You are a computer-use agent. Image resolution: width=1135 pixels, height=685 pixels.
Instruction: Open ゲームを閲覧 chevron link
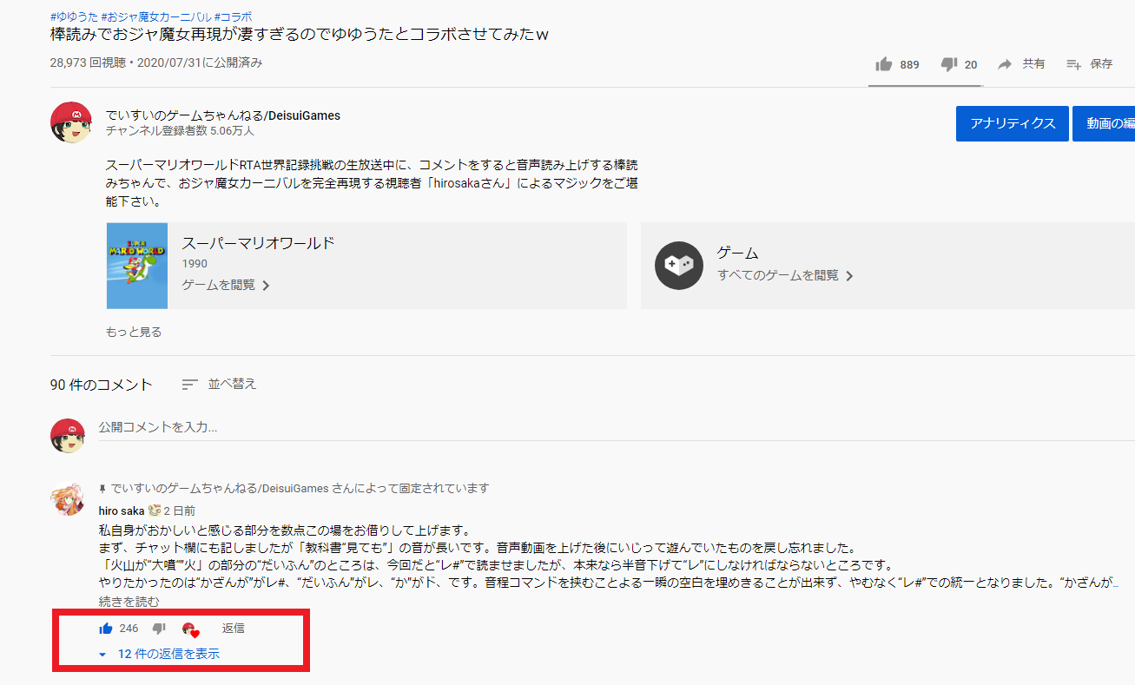[x=226, y=285]
